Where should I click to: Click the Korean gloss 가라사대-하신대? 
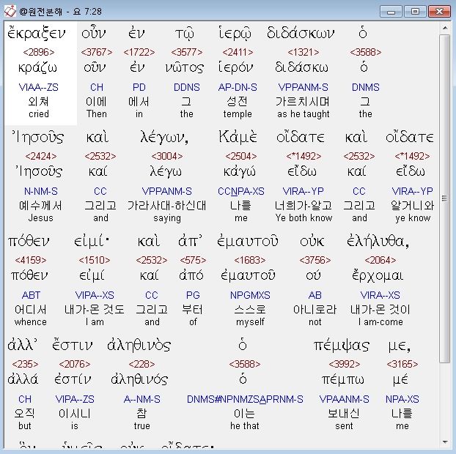167,205
